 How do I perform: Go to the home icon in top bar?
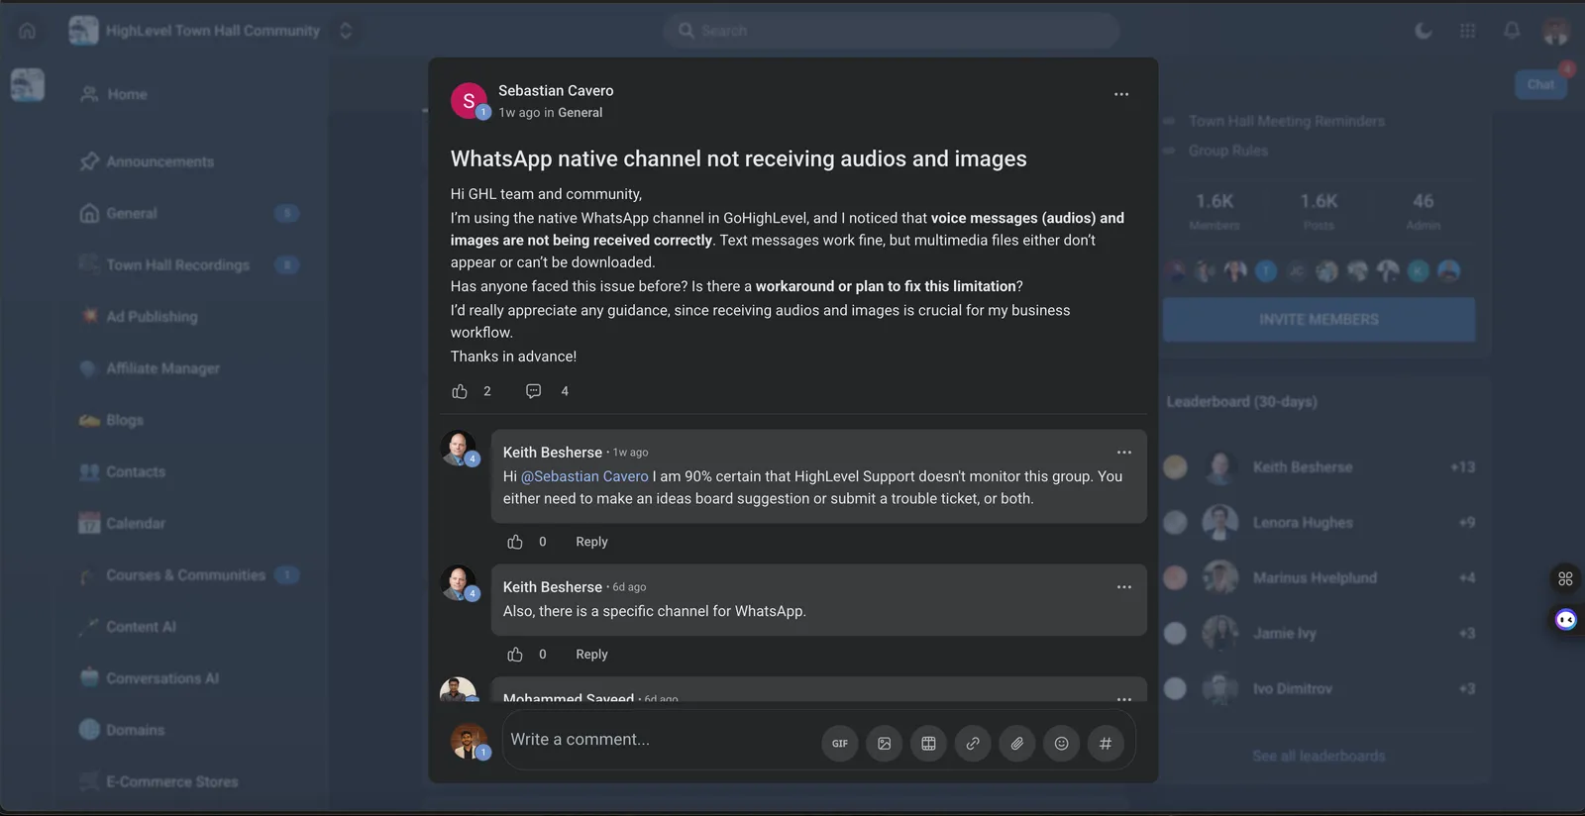(28, 31)
